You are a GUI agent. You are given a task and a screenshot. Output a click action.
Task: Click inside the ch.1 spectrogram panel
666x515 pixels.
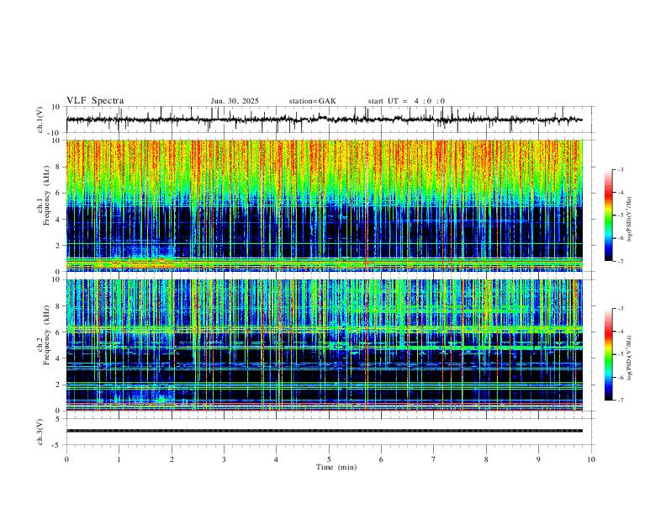click(325, 205)
